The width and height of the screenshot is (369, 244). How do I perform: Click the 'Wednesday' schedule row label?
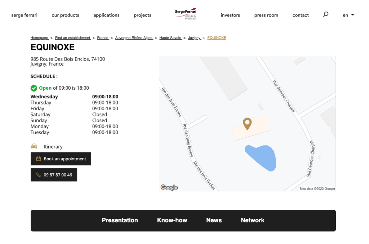click(x=44, y=97)
